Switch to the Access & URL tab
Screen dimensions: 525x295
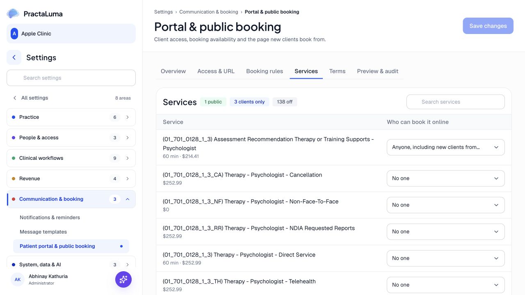click(x=216, y=71)
